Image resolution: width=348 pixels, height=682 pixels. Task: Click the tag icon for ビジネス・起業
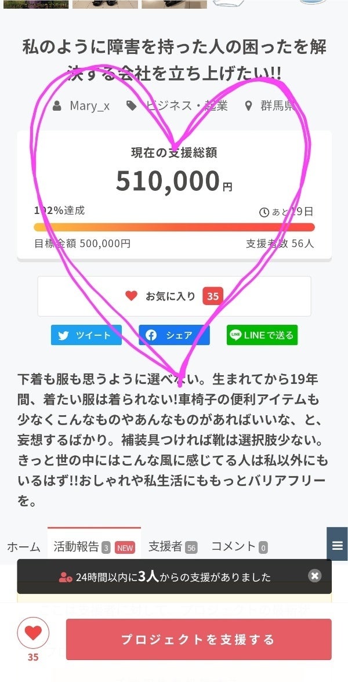point(132,106)
